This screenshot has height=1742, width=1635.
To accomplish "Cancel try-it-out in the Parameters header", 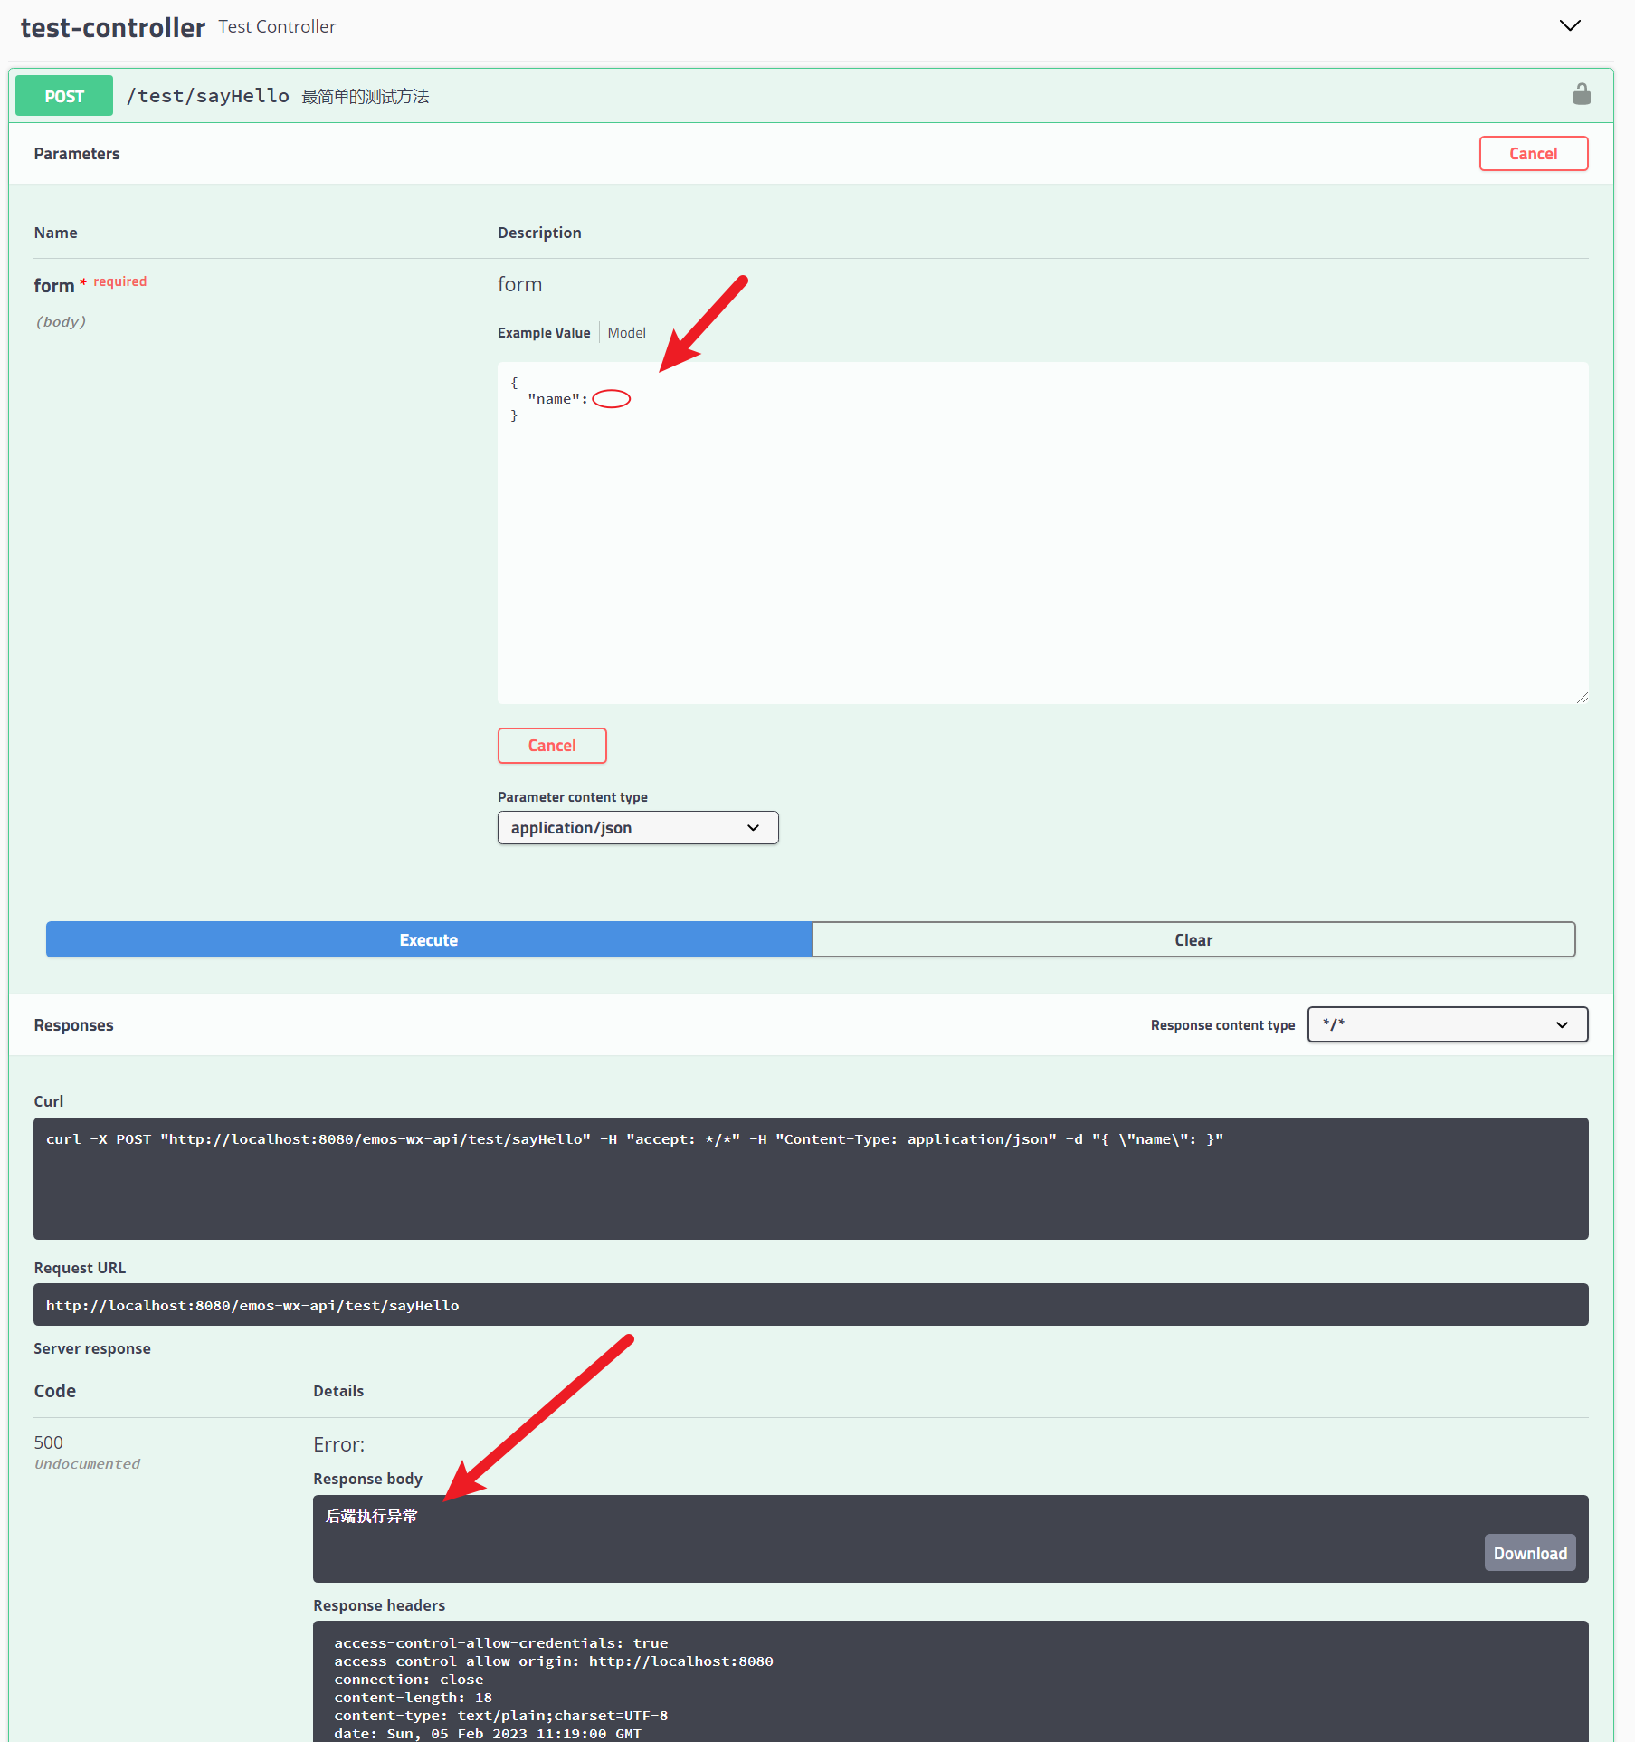I will 1533,154.
